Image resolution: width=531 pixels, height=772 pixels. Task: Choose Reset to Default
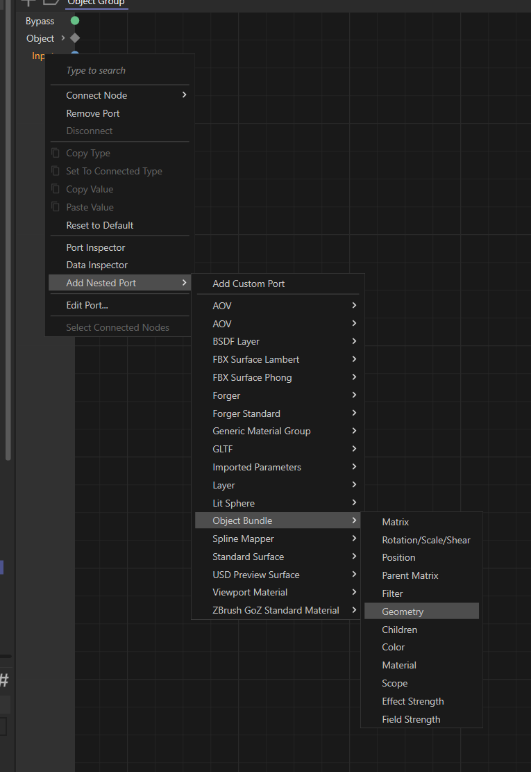click(100, 225)
